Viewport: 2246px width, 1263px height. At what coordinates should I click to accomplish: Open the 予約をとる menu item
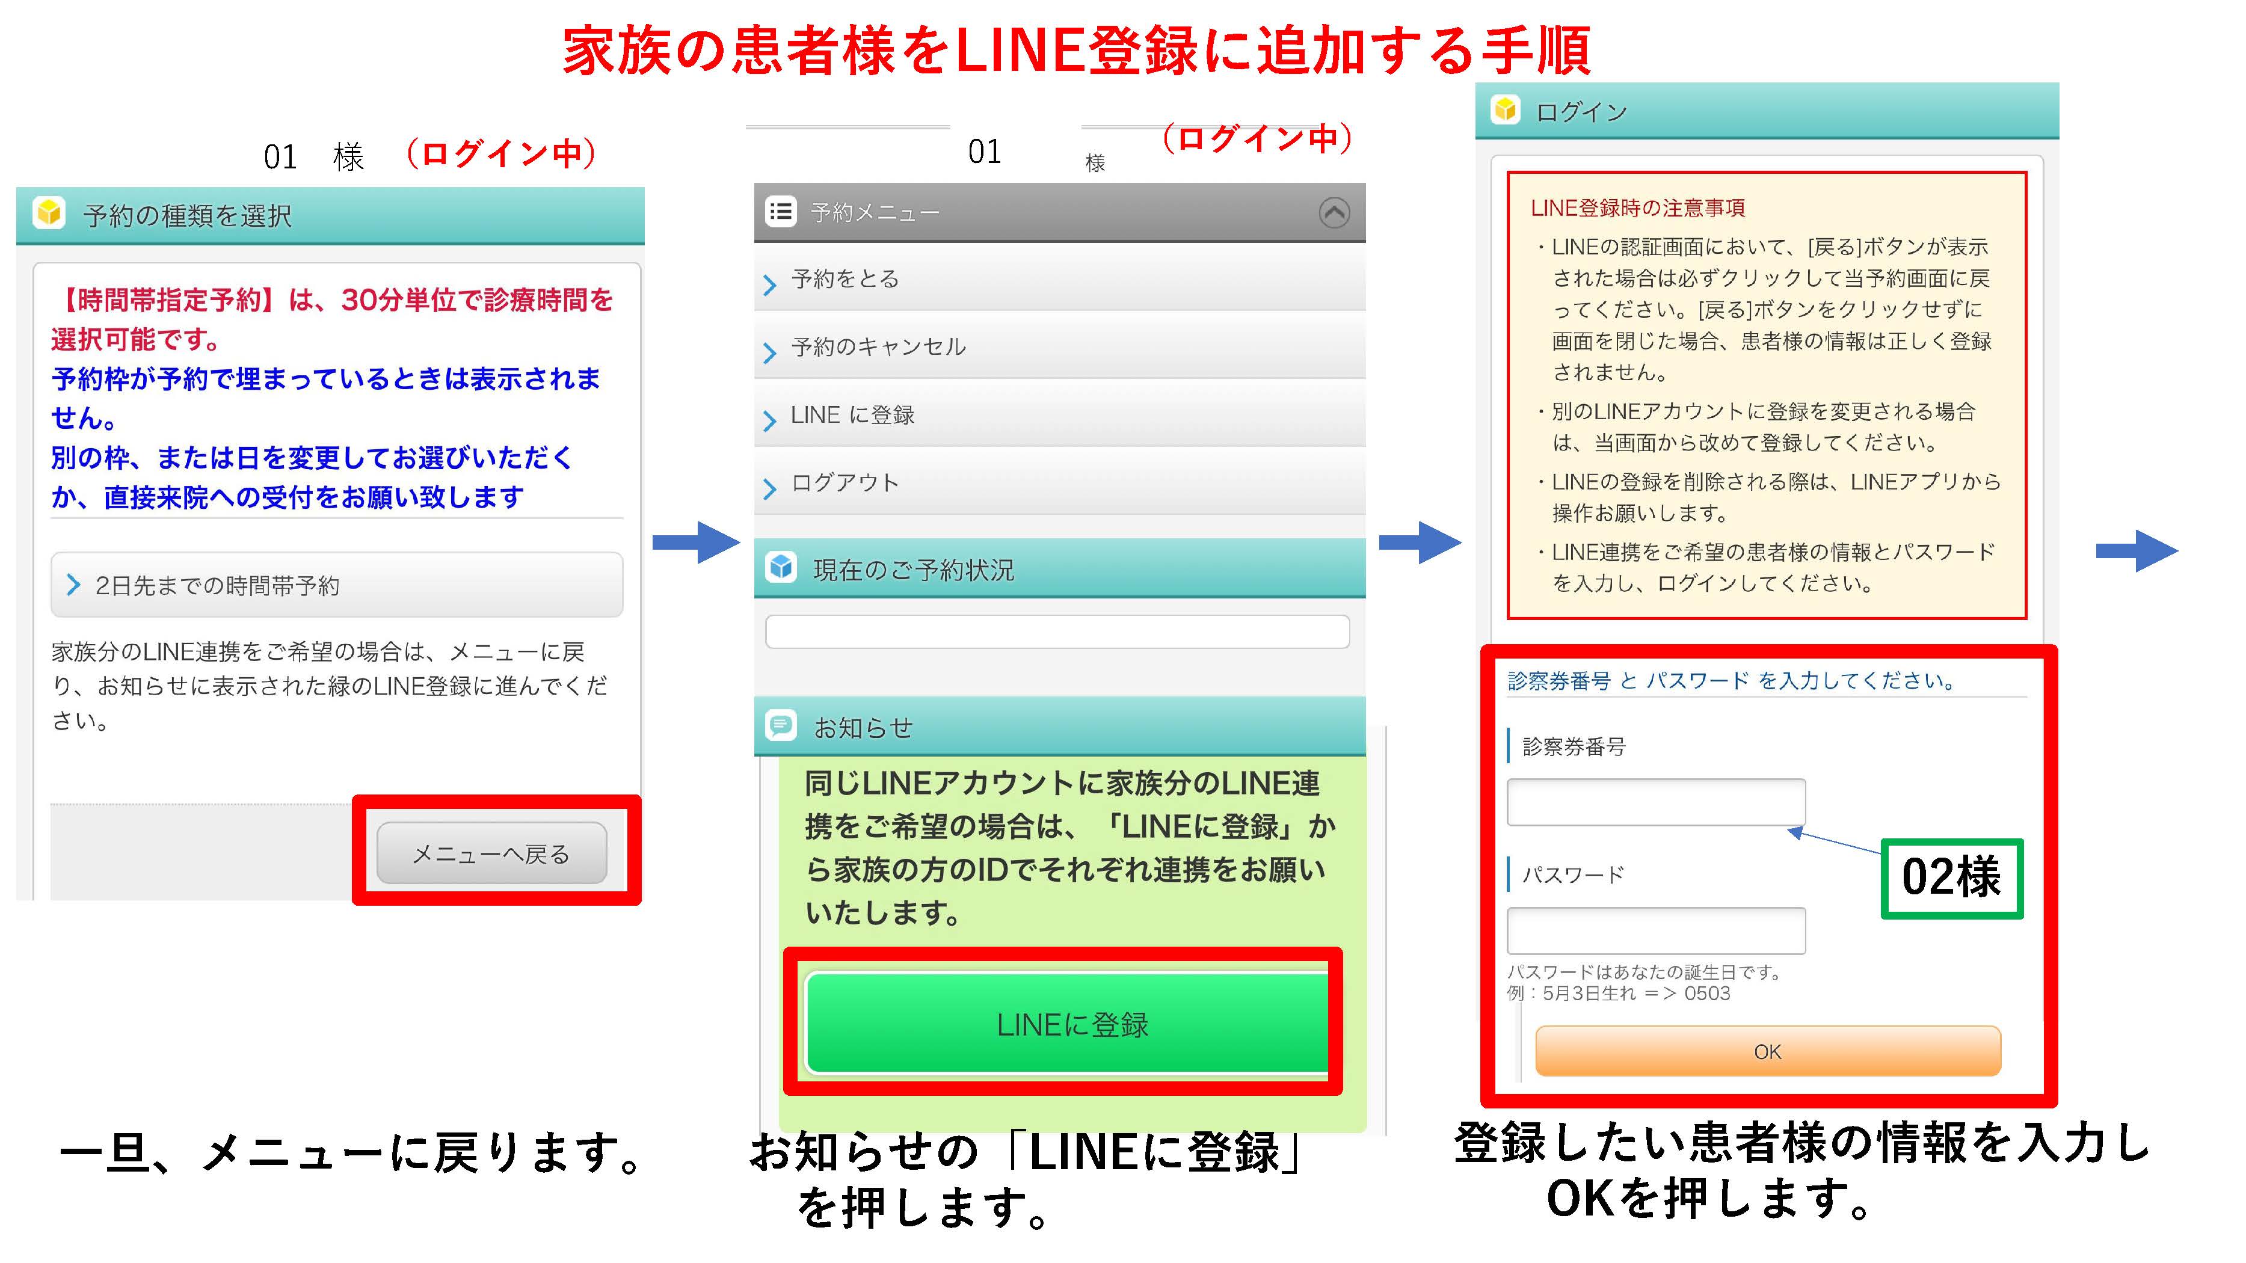(1059, 279)
